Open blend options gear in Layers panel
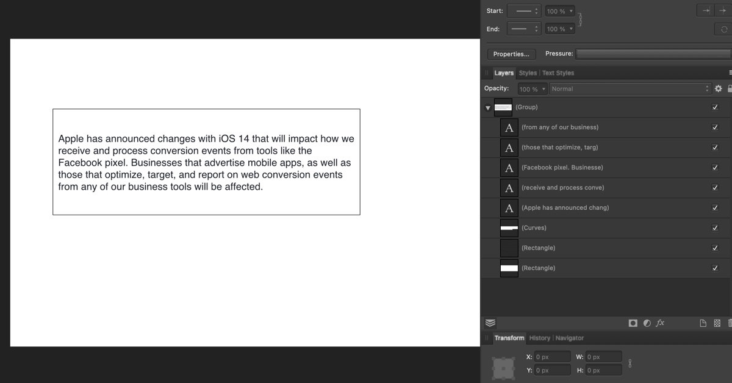 click(x=718, y=88)
